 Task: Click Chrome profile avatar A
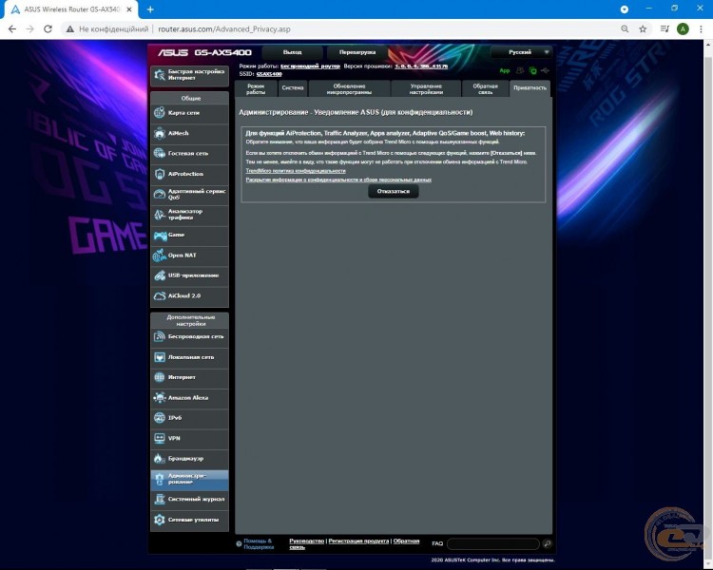[x=683, y=29]
